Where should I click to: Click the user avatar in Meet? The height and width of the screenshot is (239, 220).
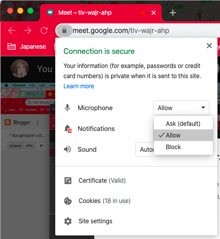pyautogui.click(x=20, y=69)
